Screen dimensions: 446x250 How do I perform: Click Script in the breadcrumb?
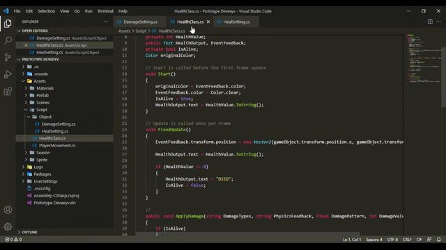141,31
